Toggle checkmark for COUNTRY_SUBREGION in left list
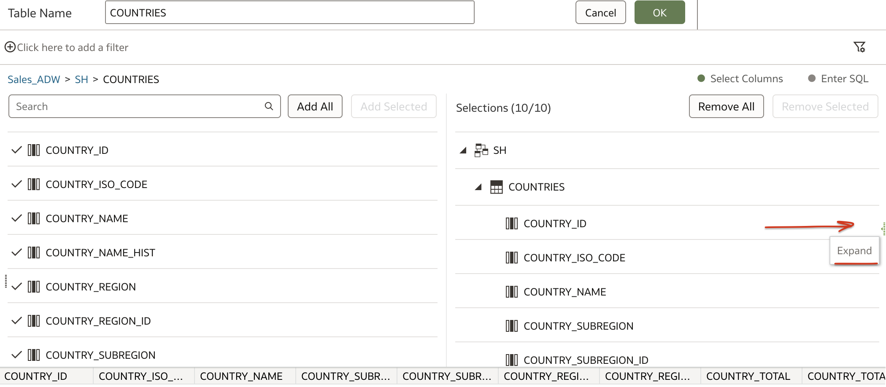The image size is (886, 387). (x=16, y=355)
